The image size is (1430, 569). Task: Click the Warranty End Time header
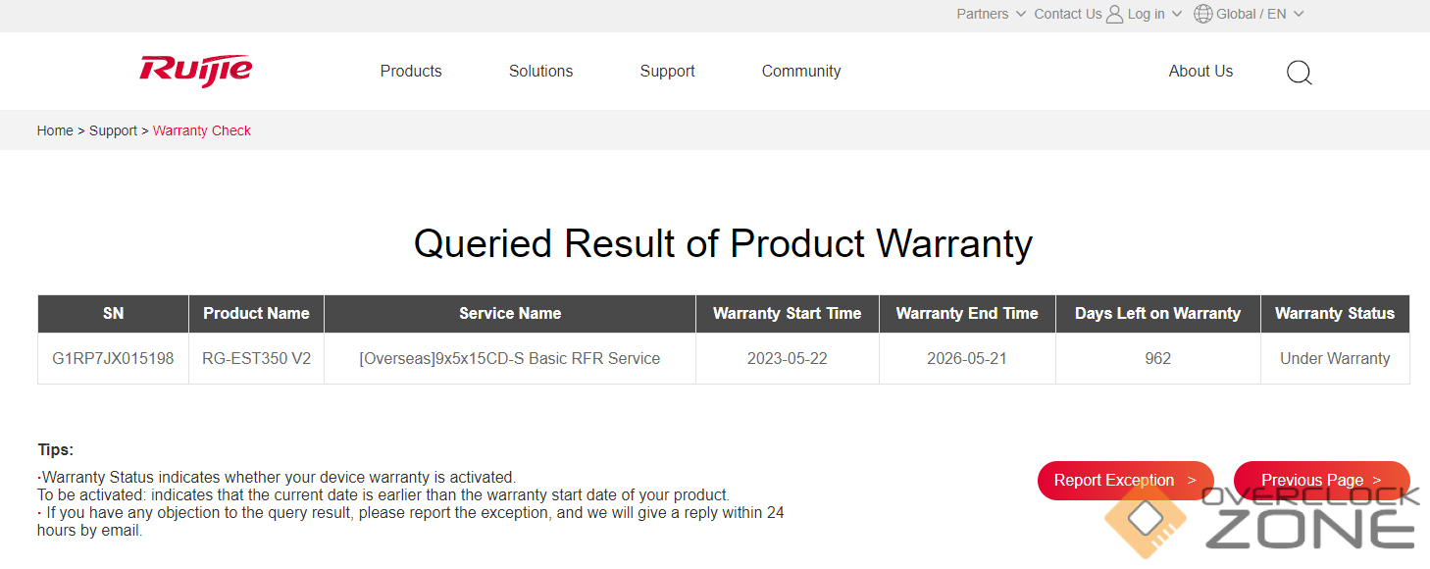[967, 314]
